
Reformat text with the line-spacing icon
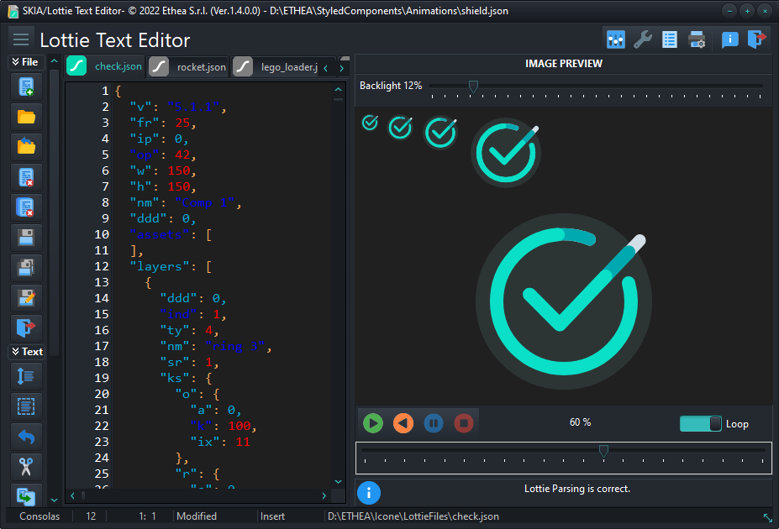click(26, 376)
